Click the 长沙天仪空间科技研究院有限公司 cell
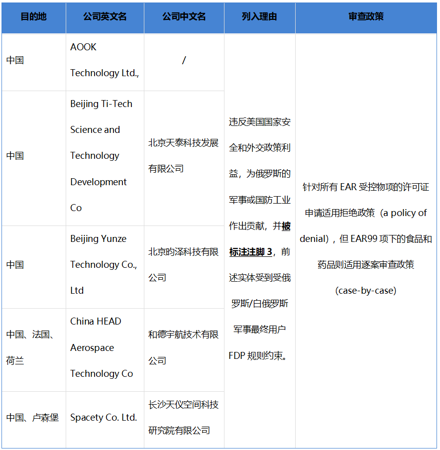 pos(183,418)
